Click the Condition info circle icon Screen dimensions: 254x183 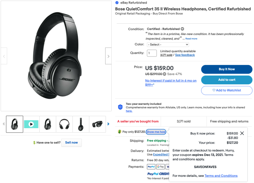point(182,29)
